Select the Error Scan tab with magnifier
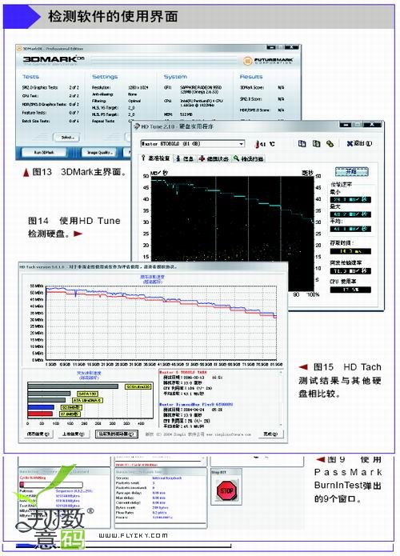The image size is (400, 556). tap(249, 158)
